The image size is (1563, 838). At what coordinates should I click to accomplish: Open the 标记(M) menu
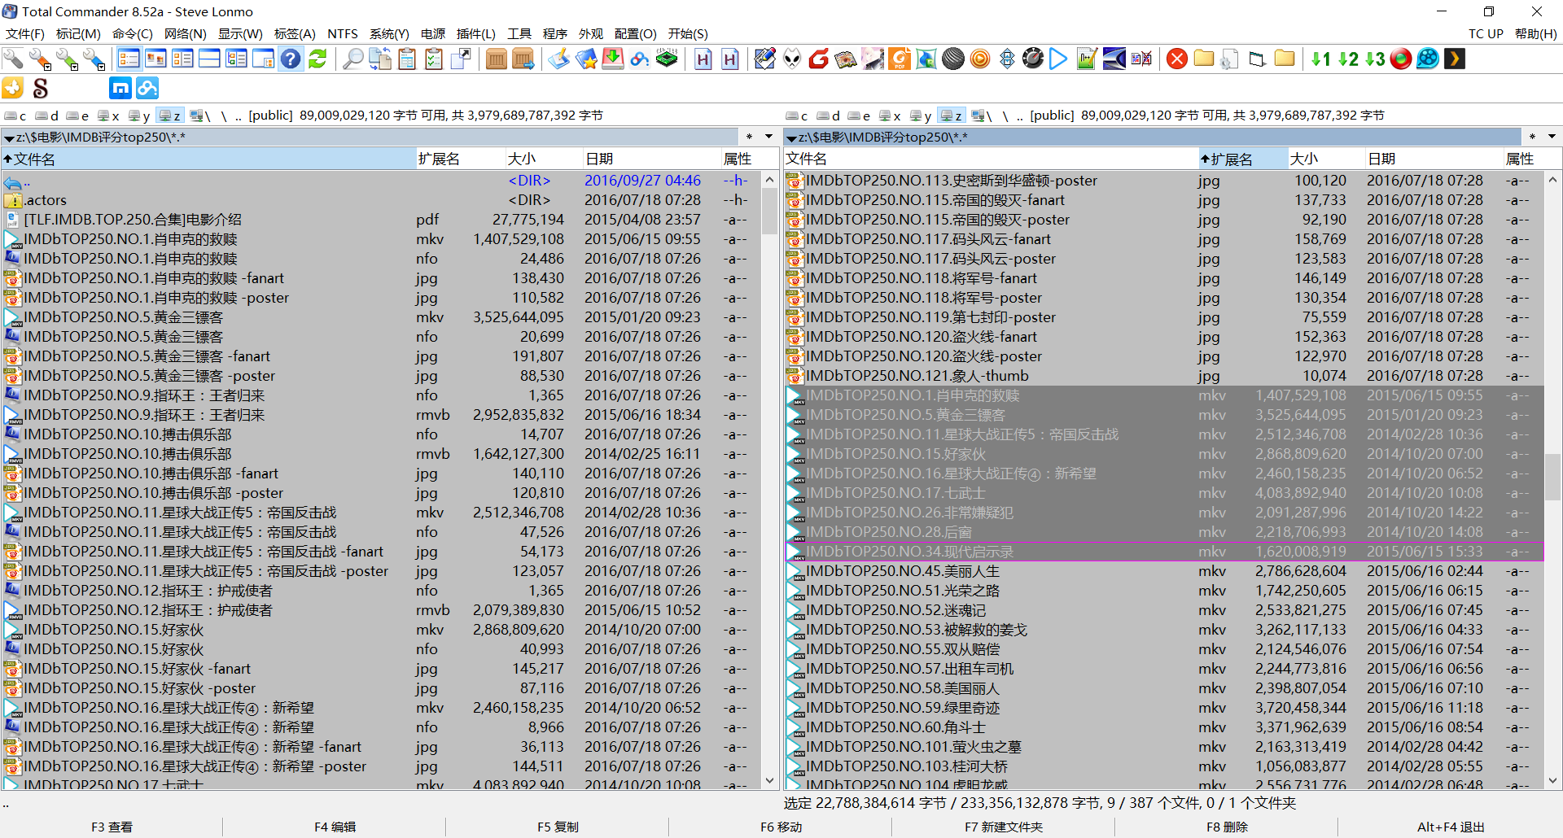pos(78,33)
